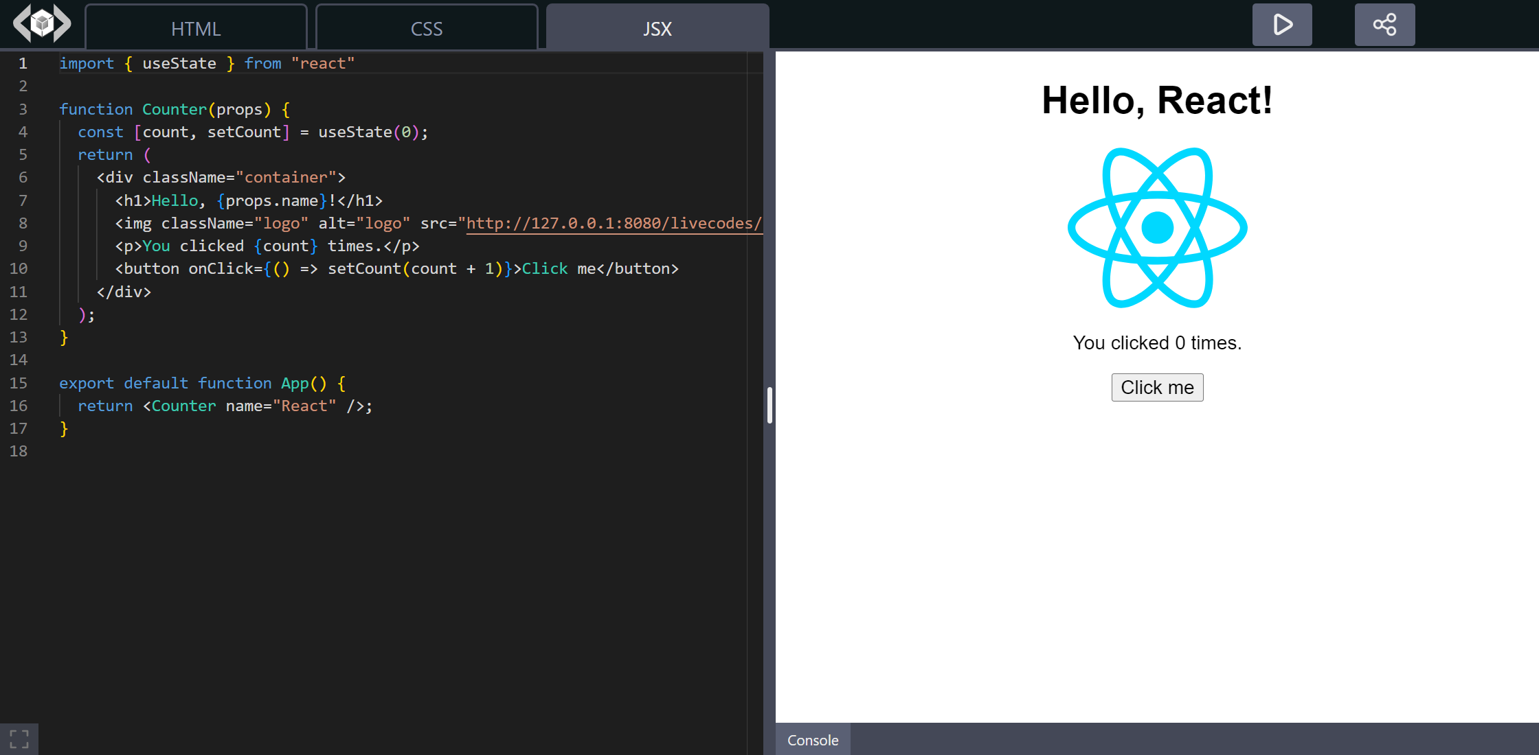The image size is (1539, 755).
Task: Click line number 15 in gutter
Action: click(x=19, y=383)
